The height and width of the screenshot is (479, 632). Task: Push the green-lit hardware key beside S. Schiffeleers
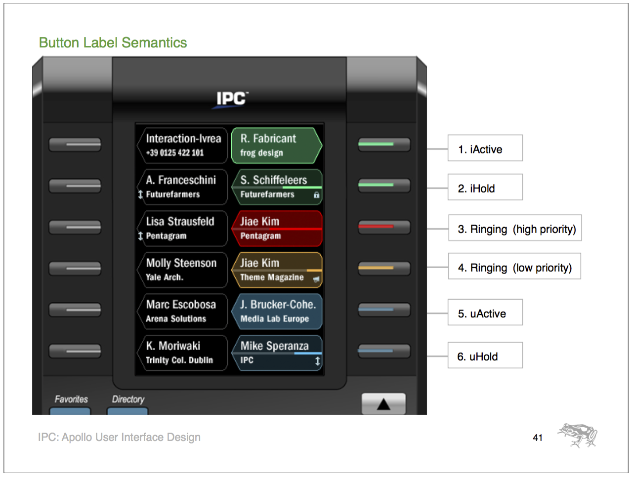click(x=384, y=185)
